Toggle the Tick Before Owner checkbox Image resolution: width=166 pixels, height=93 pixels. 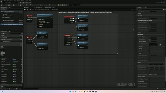149,82
